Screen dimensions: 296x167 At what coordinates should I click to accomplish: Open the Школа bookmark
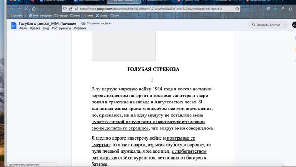point(102,16)
